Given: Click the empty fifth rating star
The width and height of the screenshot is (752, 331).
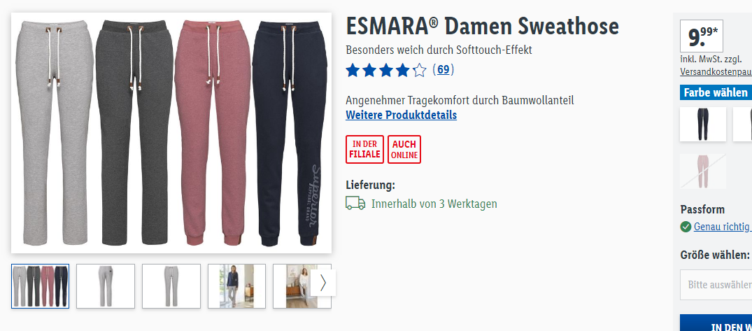Looking at the screenshot, I should [x=419, y=70].
